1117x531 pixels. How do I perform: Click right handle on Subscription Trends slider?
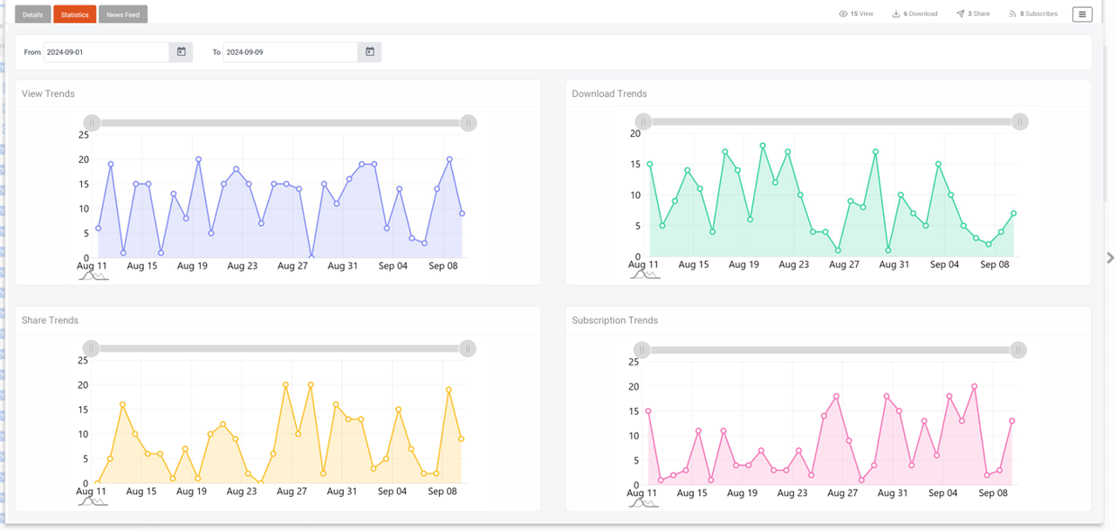click(x=1018, y=351)
